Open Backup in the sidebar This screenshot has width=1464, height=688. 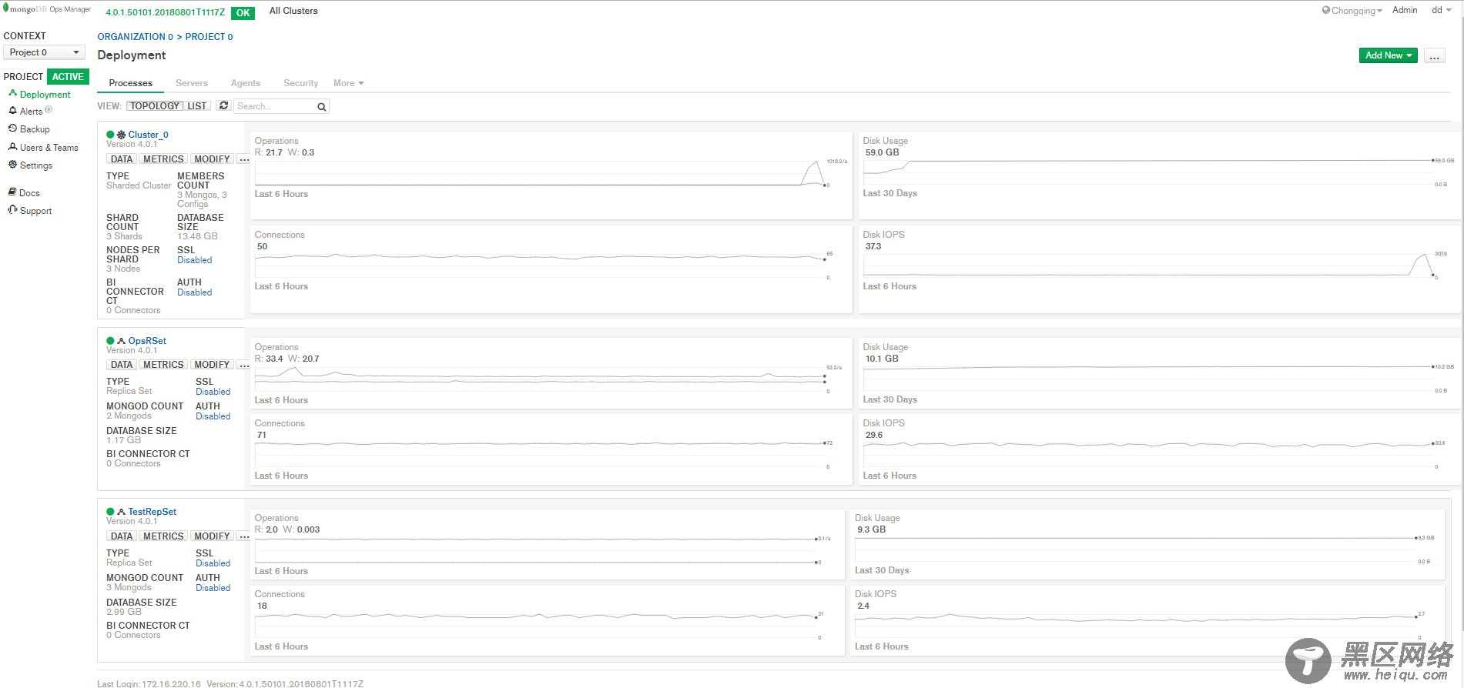pos(35,129)
